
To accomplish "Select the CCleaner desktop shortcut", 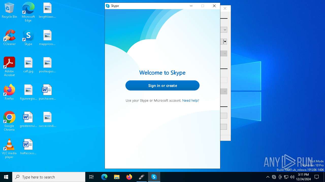I will [x=9, y=38].
